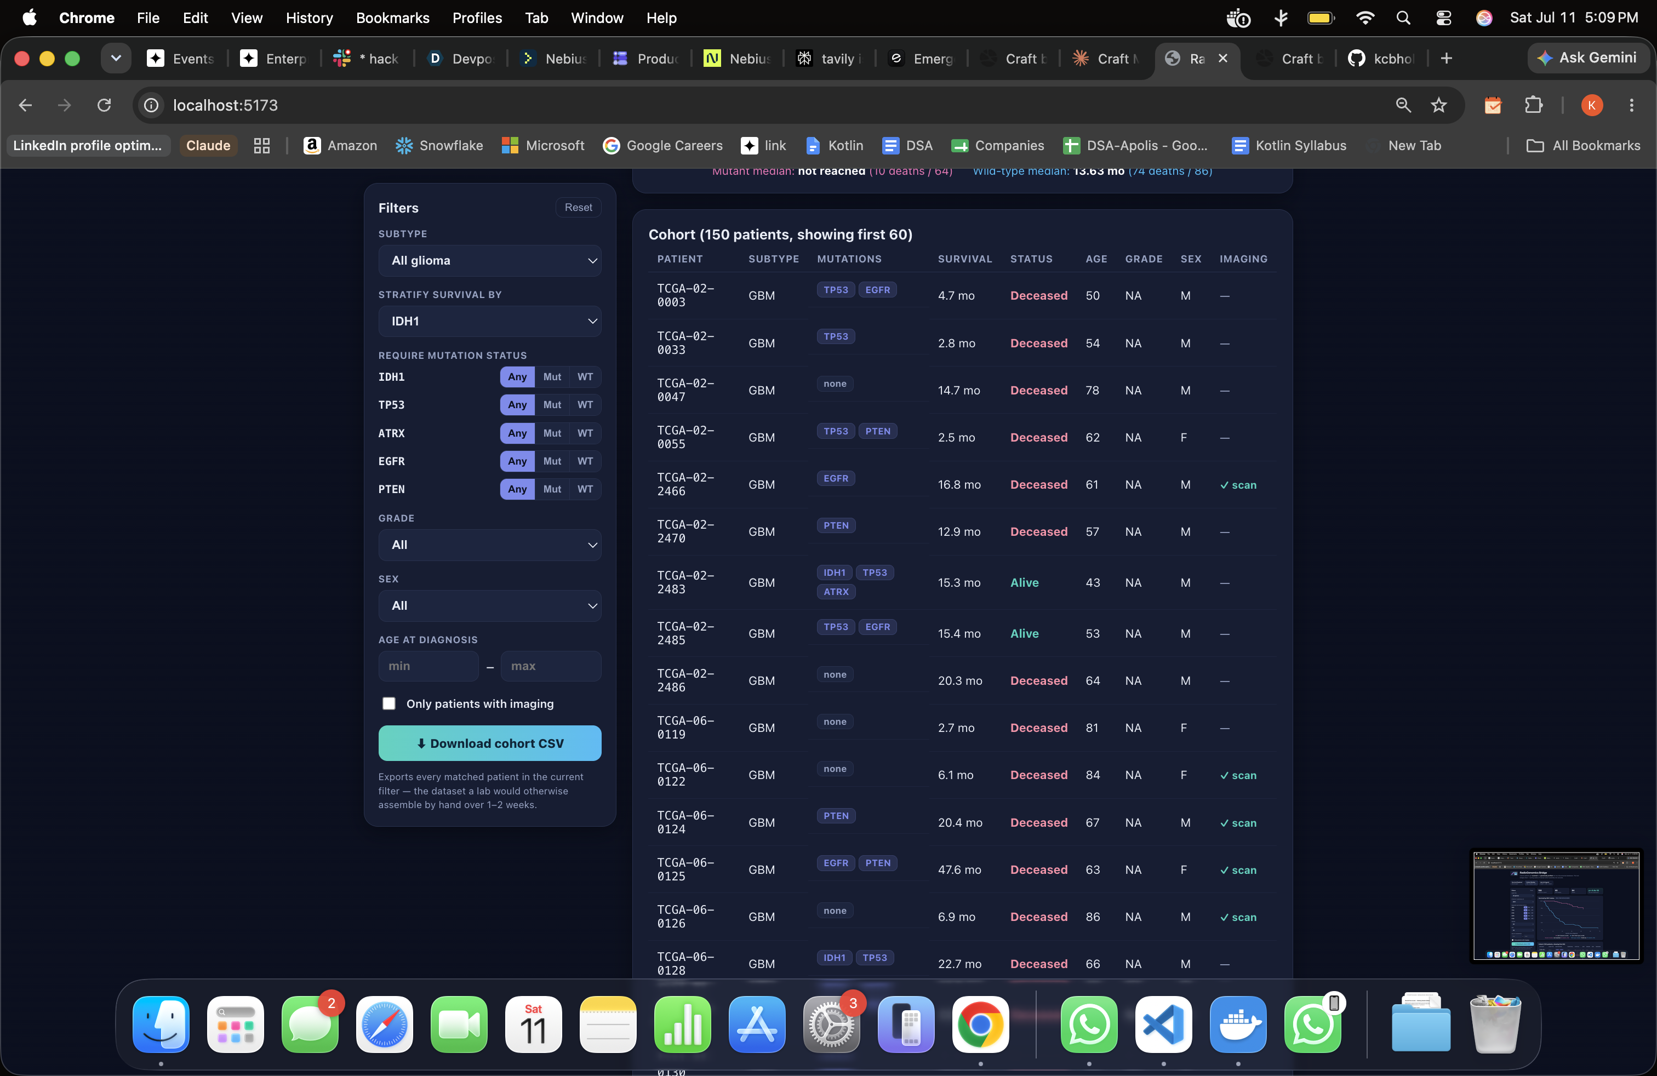Click the Alive status for TCGA-02-2485
Screen dimensions: 1657x1076
point(1024,633)
